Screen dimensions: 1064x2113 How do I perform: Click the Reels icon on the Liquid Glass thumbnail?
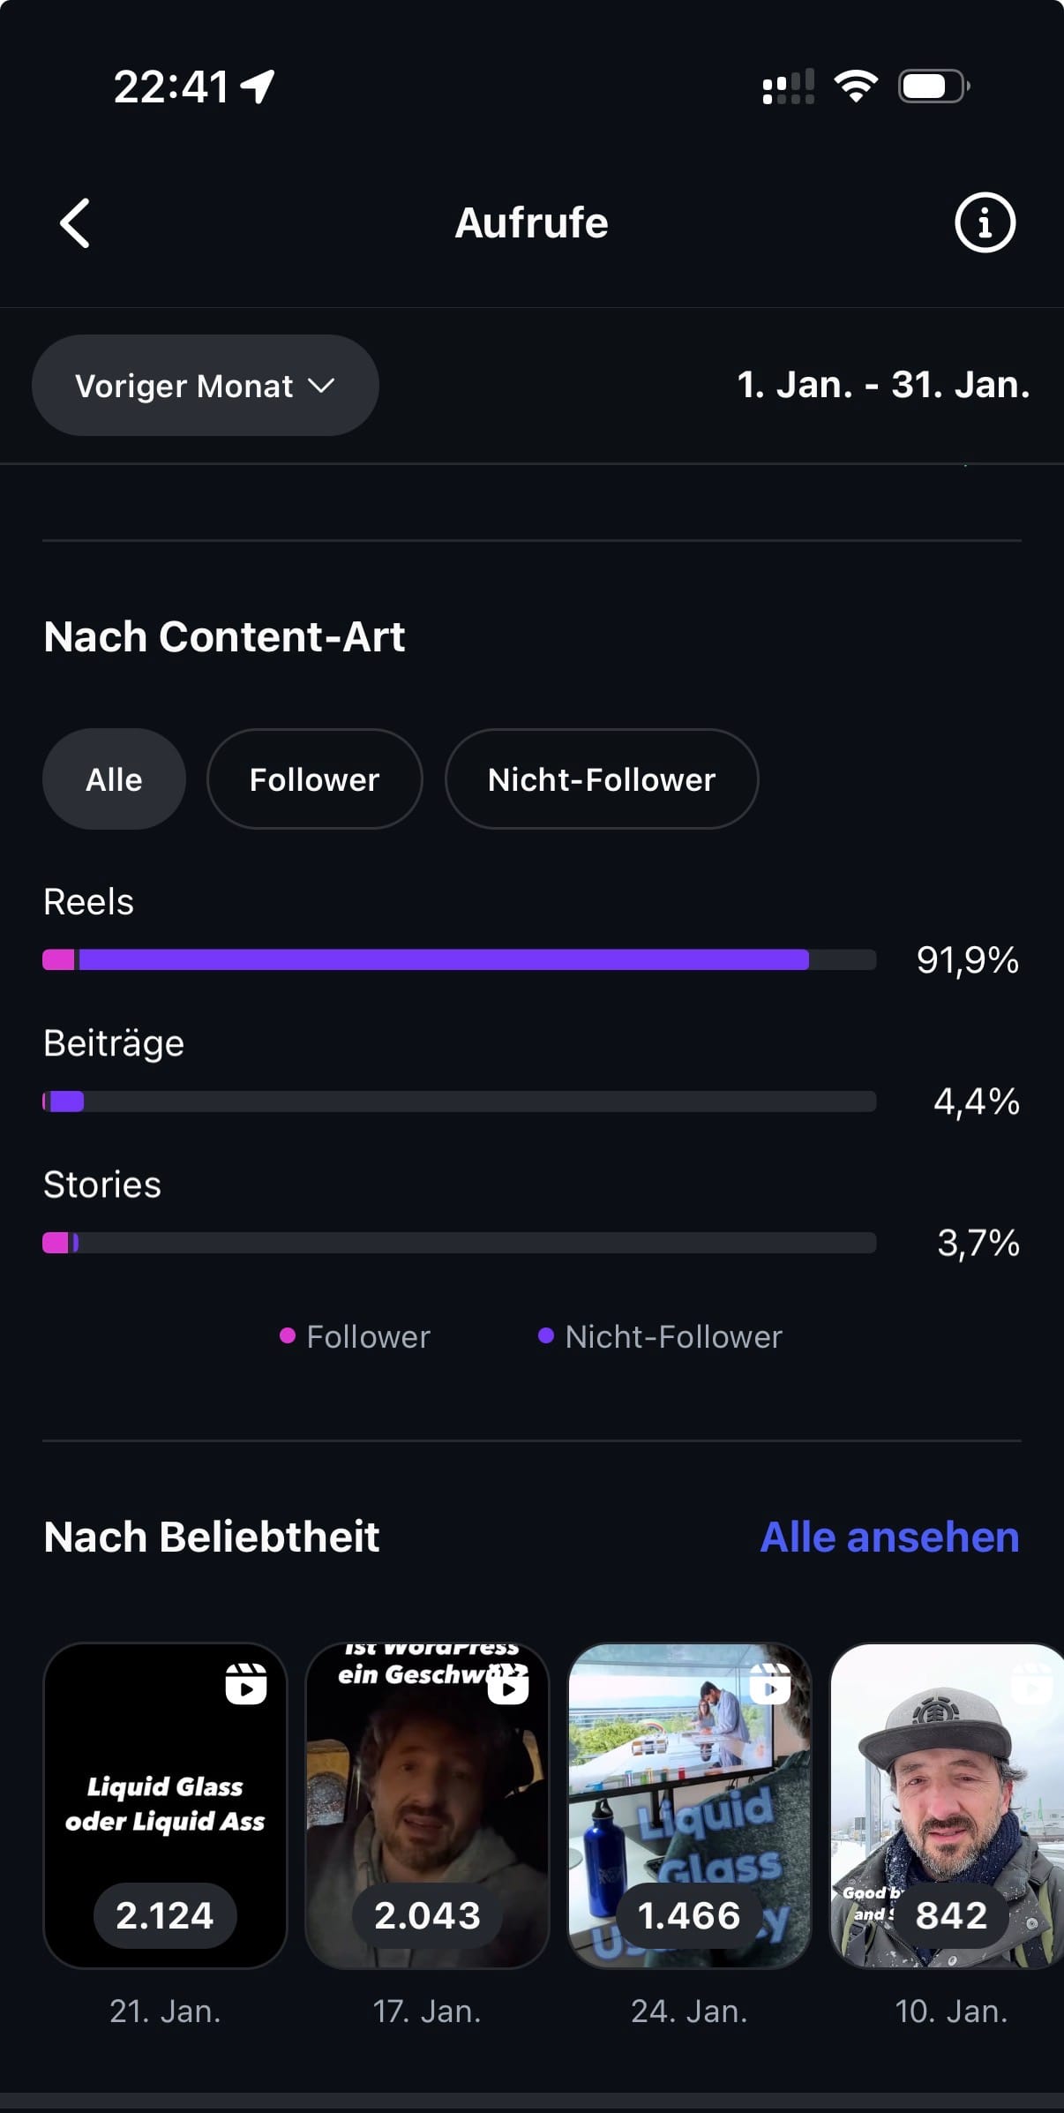[x=248, y=1682]
